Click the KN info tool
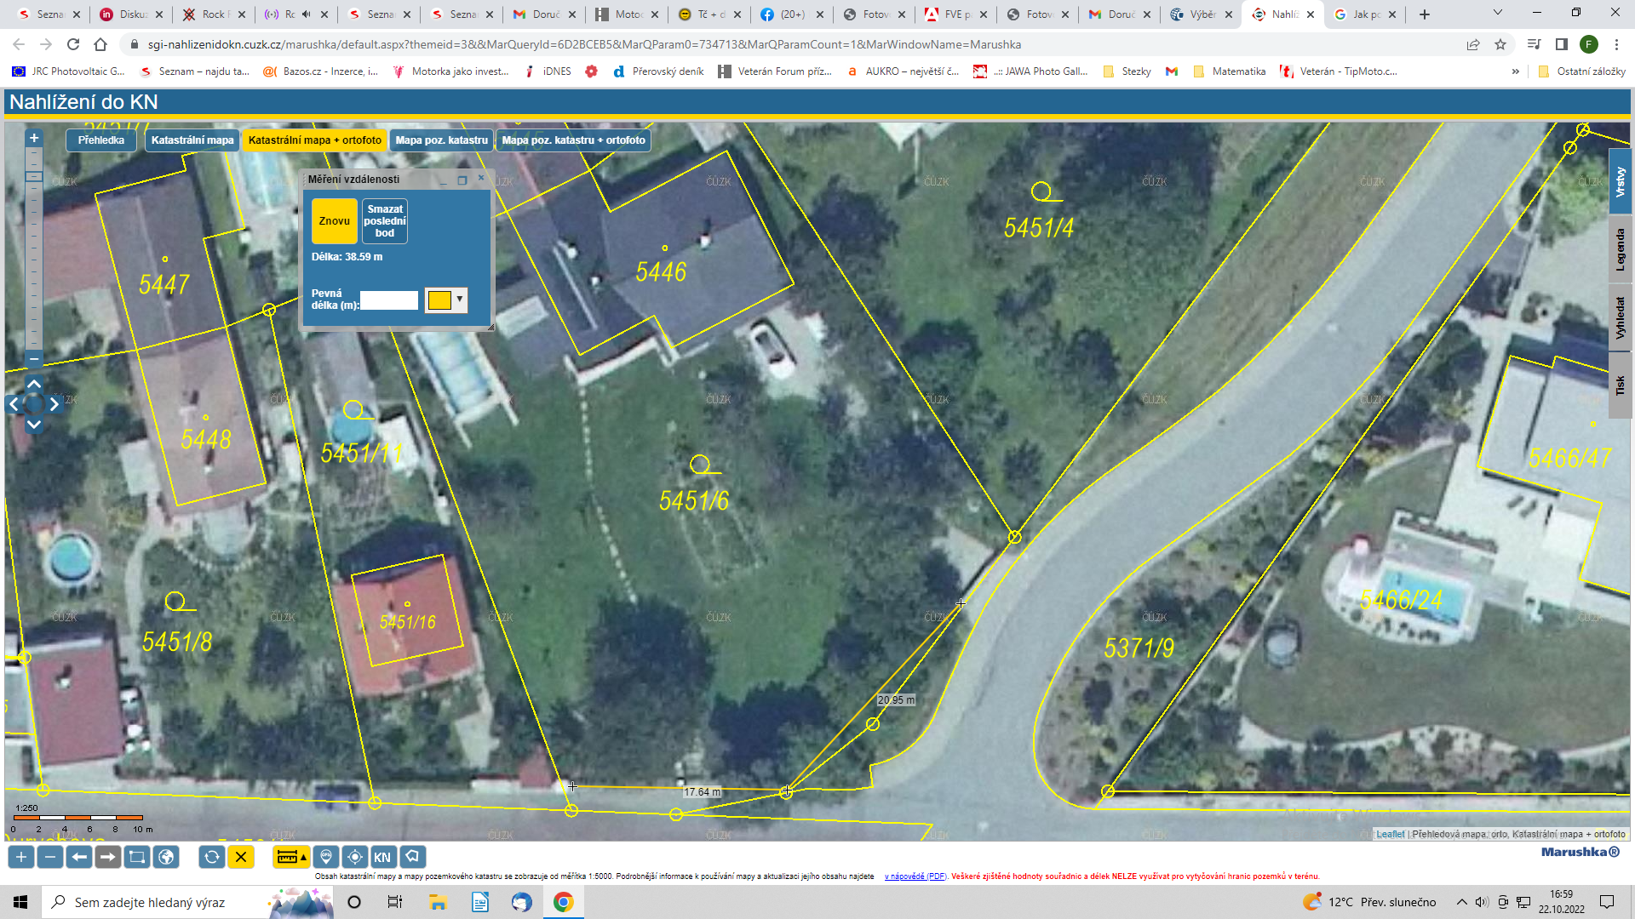The height and width of the screenshot is (919, 1635). point(382,857)
